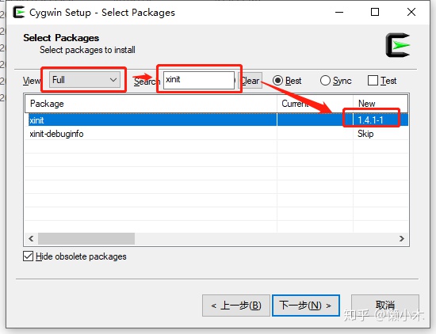436x334 pixels.
Task: Click the New column header
Action: [381, 104]
